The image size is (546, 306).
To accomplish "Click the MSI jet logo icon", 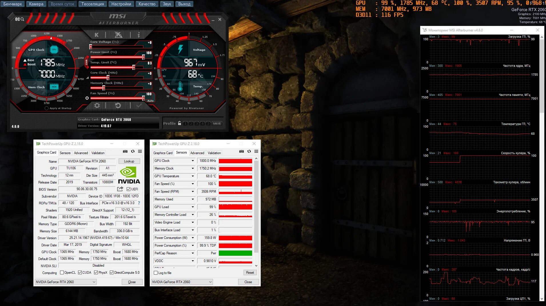I will click(x=118, y=35).
